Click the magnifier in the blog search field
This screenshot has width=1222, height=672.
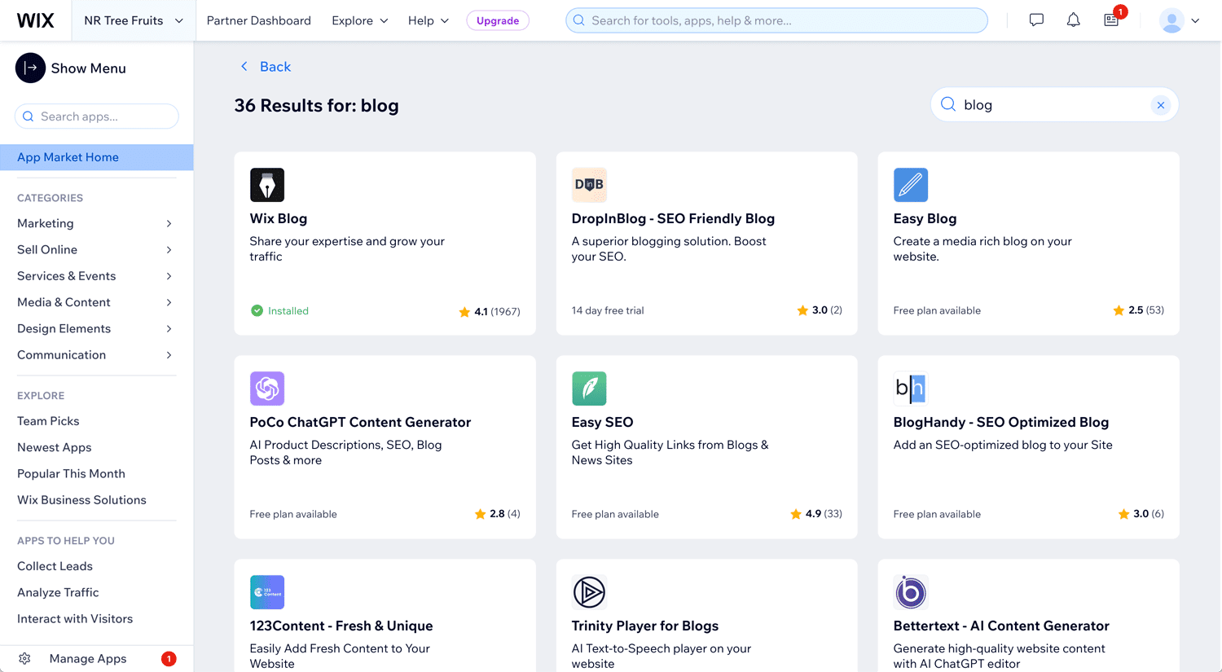(x=948, y=104)
